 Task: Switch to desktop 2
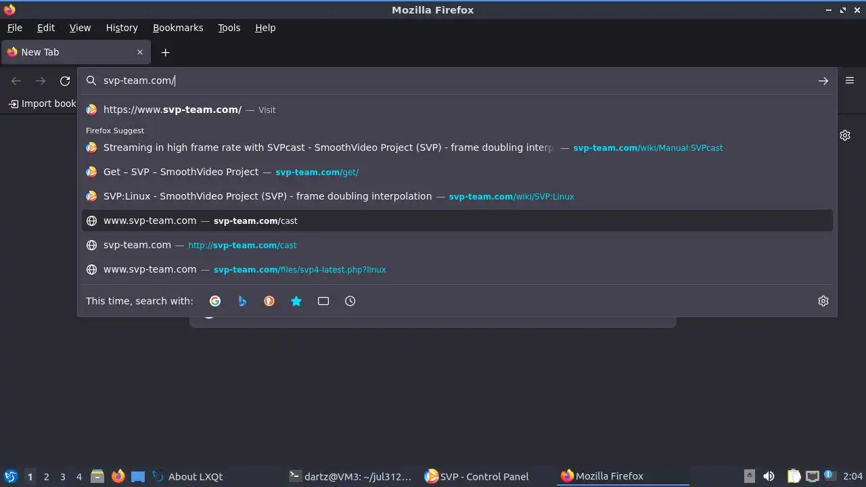pyautogui.click(x=46, y=476)
